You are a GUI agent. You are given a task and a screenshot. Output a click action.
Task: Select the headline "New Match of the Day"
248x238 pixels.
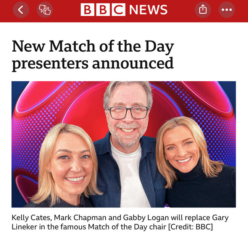click(x=93, y=46)
